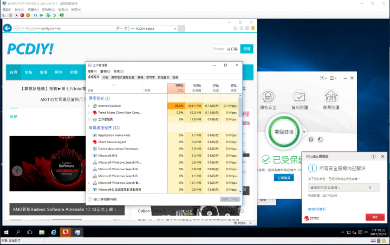Click the Google custom search field on PCDIY
The image size is (390, 245).
(x=226, y=49)
